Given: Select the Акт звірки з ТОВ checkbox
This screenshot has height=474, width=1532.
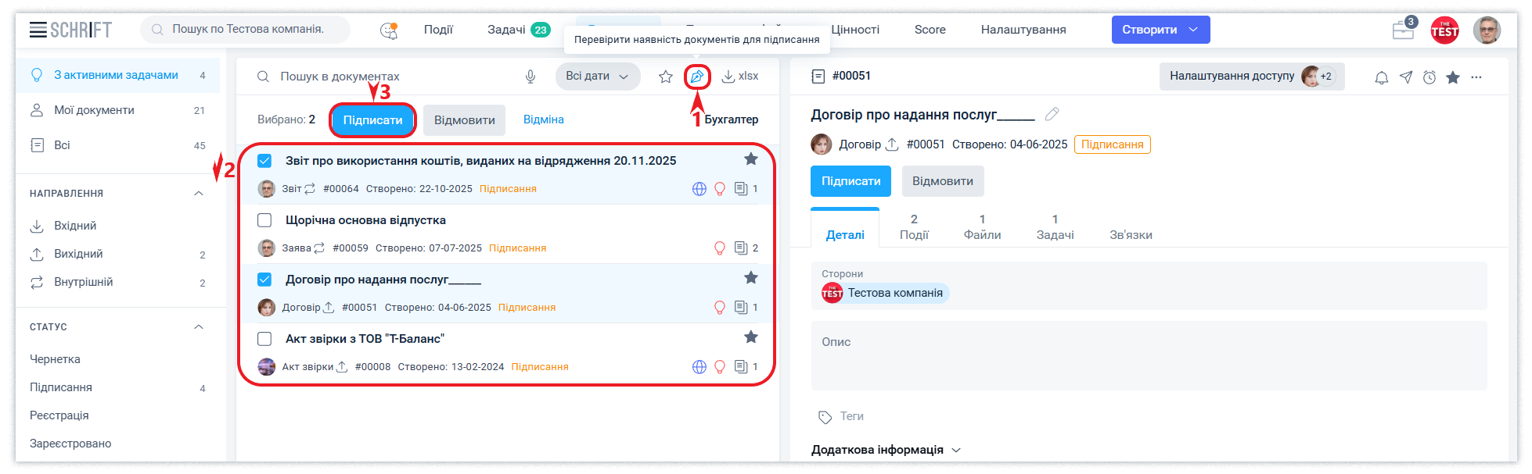Looking at the screenshot, I should 264,339.
